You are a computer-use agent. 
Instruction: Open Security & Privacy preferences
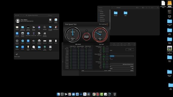click(x=45, y=34)
